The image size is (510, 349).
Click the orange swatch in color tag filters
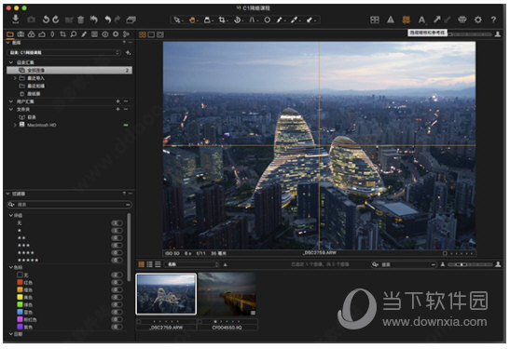[x=20, y=289]
